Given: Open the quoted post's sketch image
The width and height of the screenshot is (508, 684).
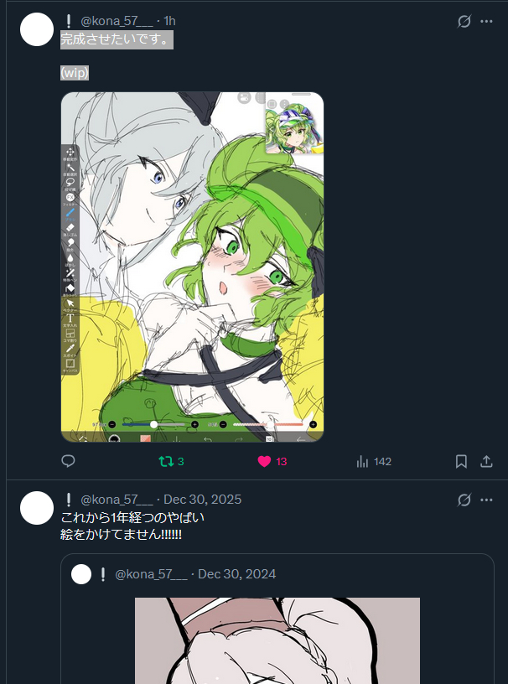Looking at the screenshot, I should [x=277, y=640].
